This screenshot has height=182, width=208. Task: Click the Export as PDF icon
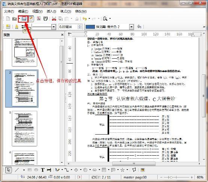tap(39, 19)
